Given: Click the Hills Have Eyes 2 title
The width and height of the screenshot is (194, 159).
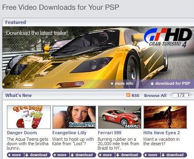Looking at the screenshot, I should (162, 133).
